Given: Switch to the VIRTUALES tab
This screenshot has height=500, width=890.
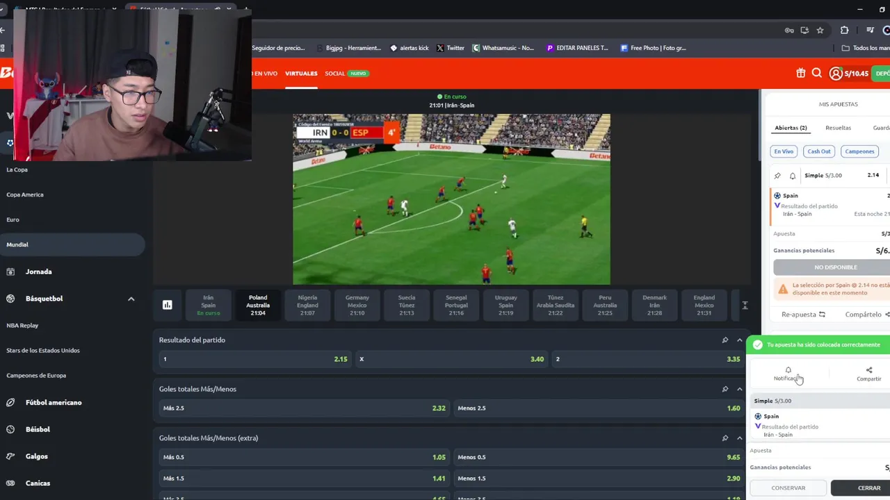Looking at the screenshot, I should coord(301,73).
